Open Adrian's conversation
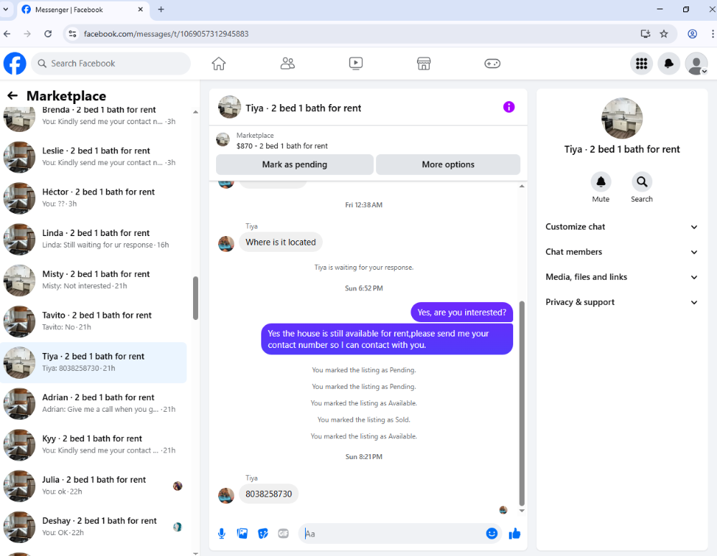 point(93,404)
